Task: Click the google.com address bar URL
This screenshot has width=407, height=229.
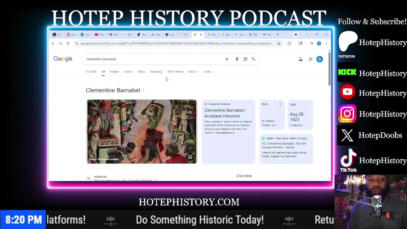Action: [176, 44]
